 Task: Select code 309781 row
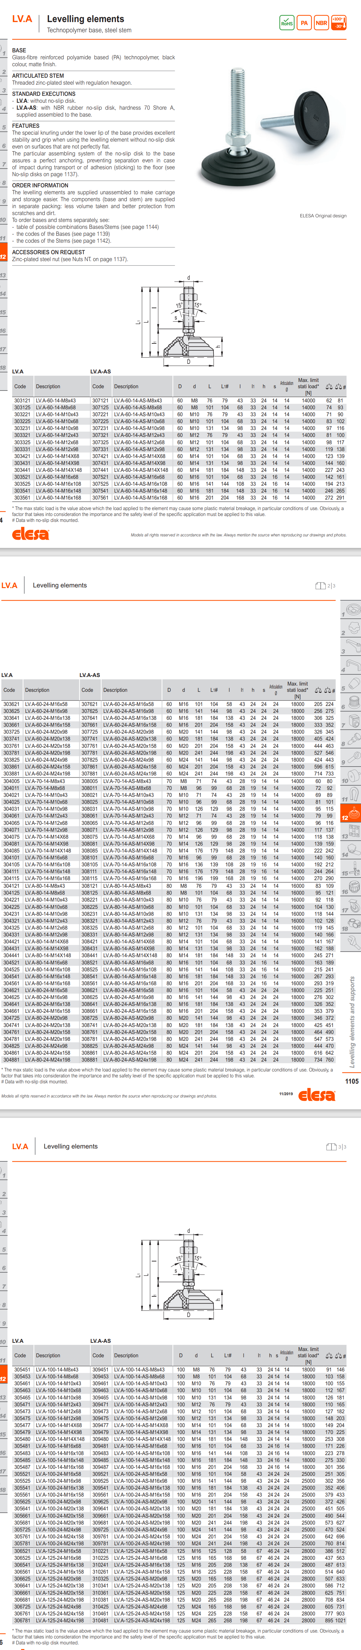click(x=180, y=1544)
